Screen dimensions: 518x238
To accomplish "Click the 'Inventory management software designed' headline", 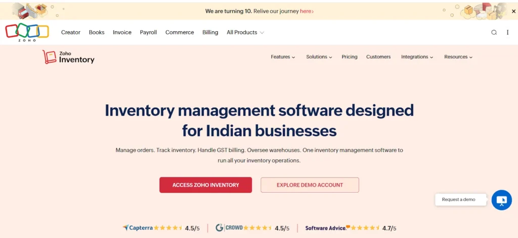I will coord(259,110).
